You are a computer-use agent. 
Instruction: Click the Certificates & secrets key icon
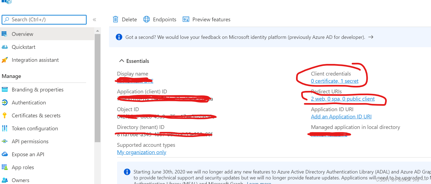click(x=5, y=115)
